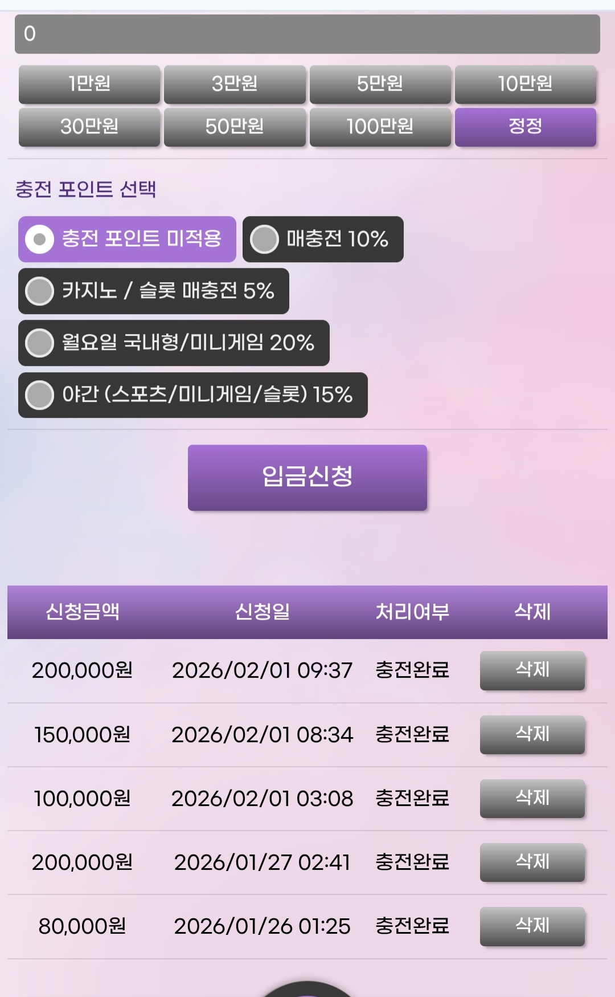Remove the 150,000원 deposit entry
The image size is (615, 997).
(532, 734)
